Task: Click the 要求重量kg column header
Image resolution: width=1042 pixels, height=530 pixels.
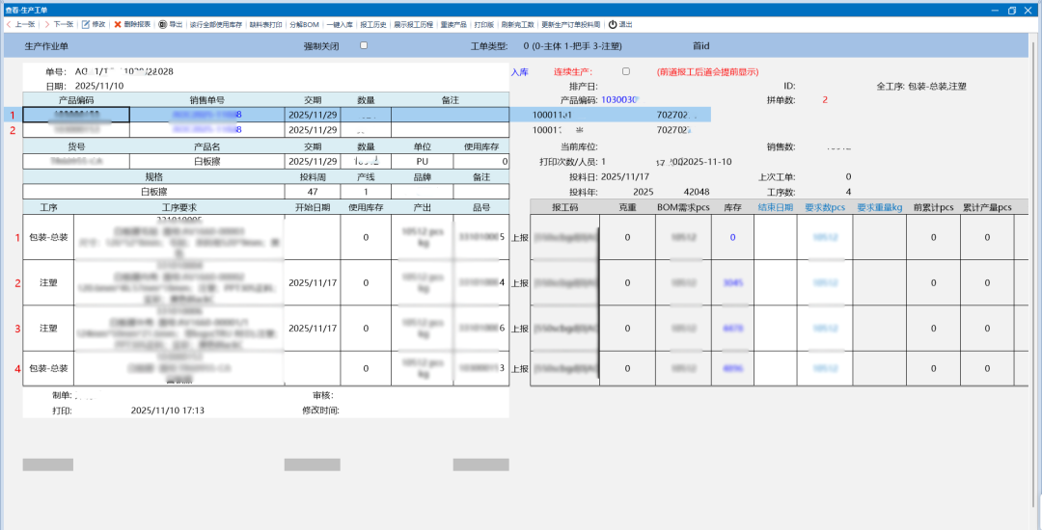Action: 879,207
